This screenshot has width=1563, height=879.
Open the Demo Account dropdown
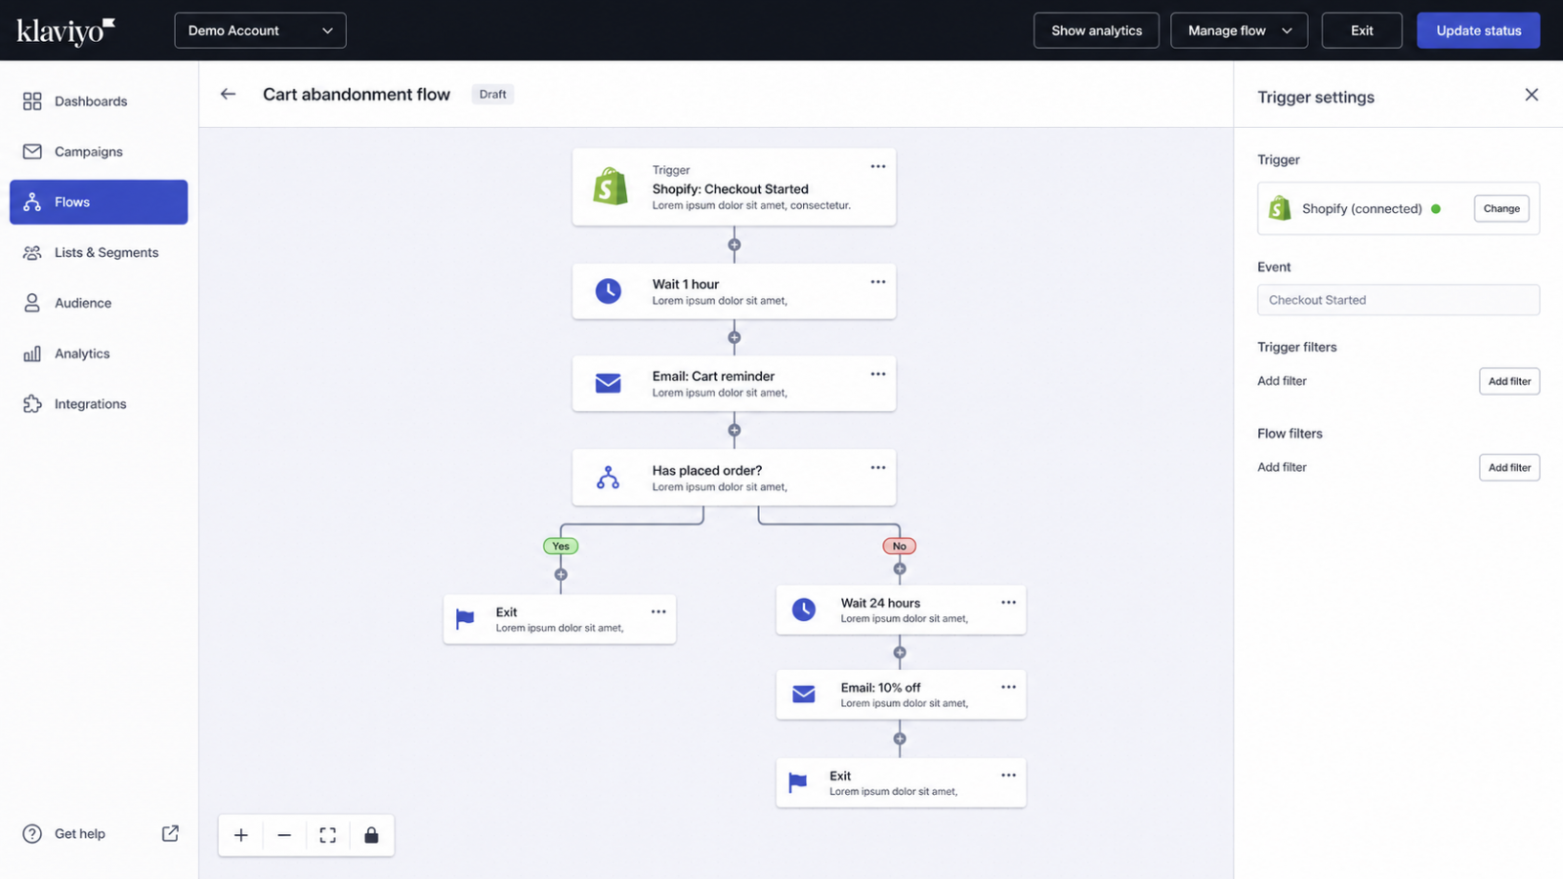point(260,30)
